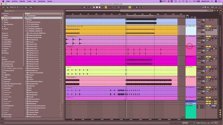Screen dimensions: 223x125
Task: Toggle track activator of 10 bell_1
Action: click(208, 67)
